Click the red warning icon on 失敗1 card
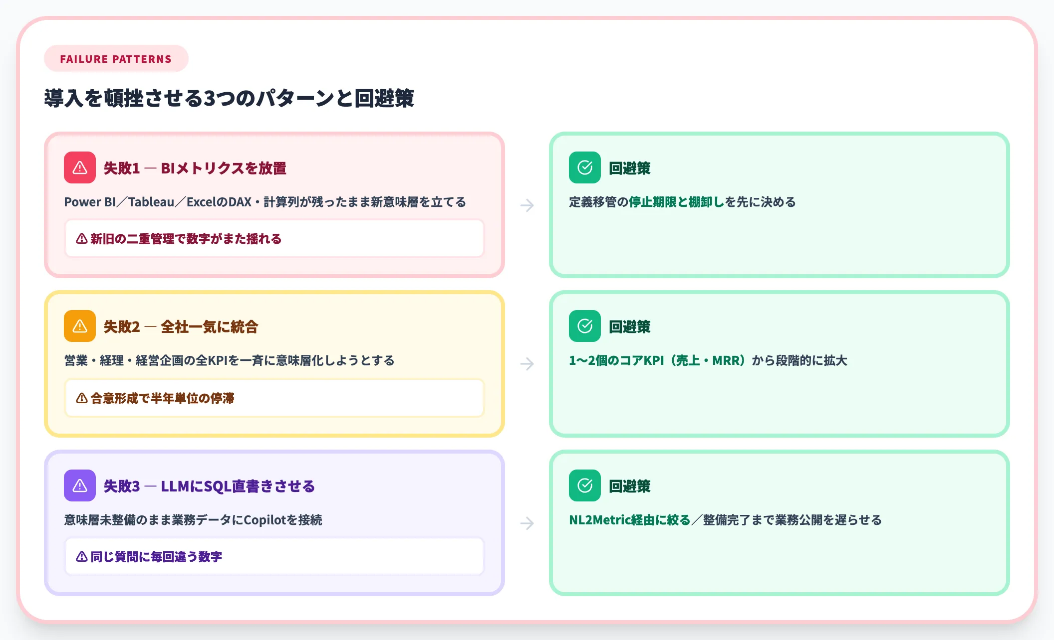1054x640 pixels. (x=79, y=168)
